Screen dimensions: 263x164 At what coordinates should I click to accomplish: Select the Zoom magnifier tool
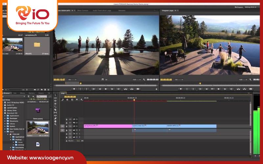pyautogui.click(x=55, y=124)
